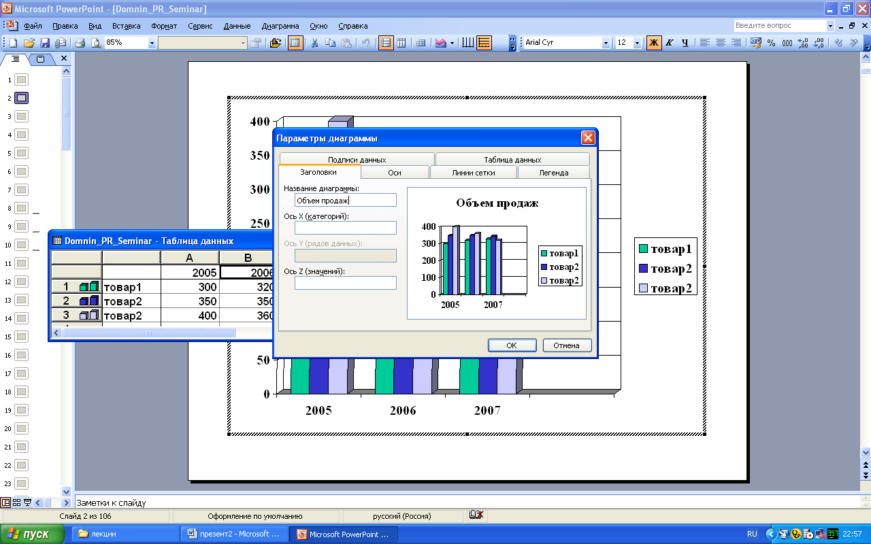Click the chart type icon

pos(440,43)
